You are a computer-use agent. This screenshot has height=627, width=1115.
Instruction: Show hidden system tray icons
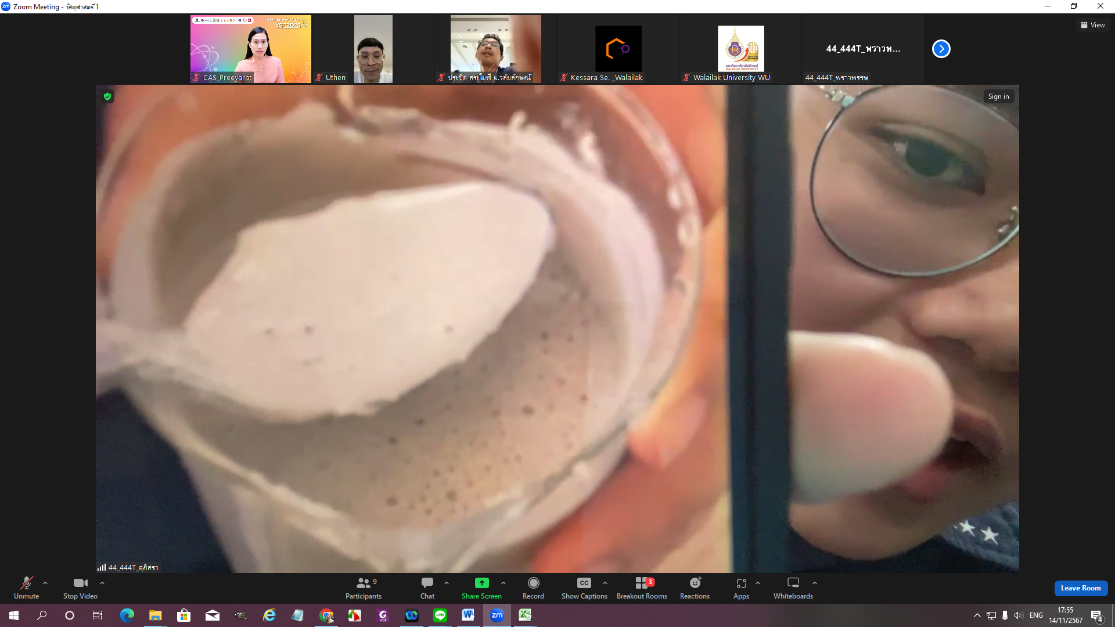[977, 615]
